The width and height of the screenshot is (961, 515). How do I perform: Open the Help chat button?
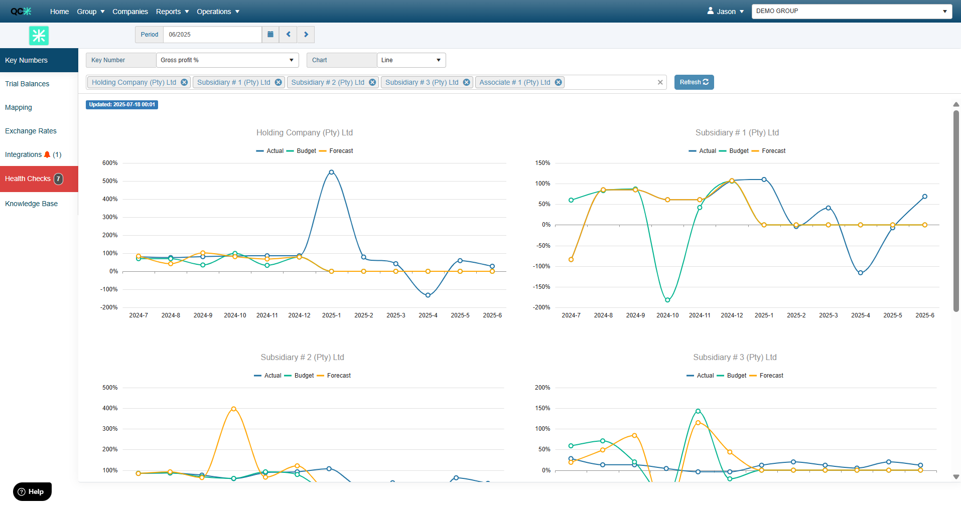(33, 491)
